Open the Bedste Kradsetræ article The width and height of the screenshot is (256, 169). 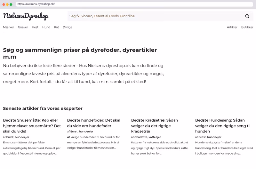tap(155, 126)
